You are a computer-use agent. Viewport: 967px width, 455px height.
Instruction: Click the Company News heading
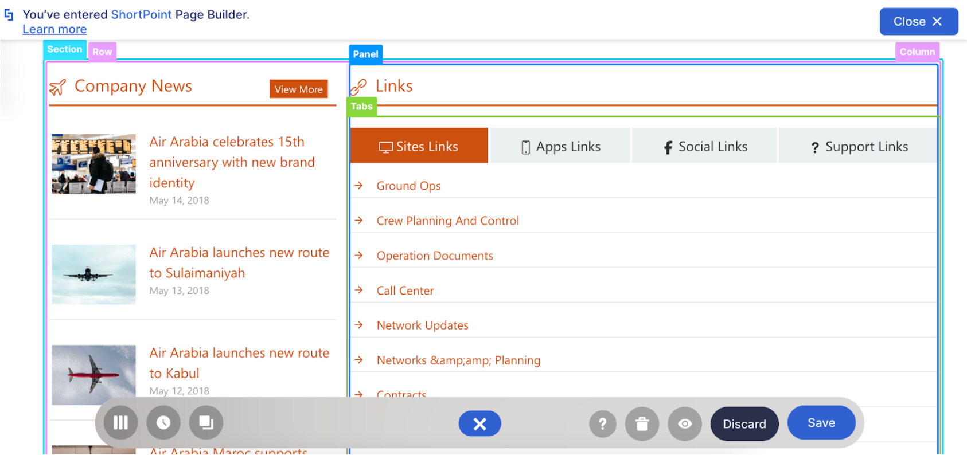click(133, 86)
